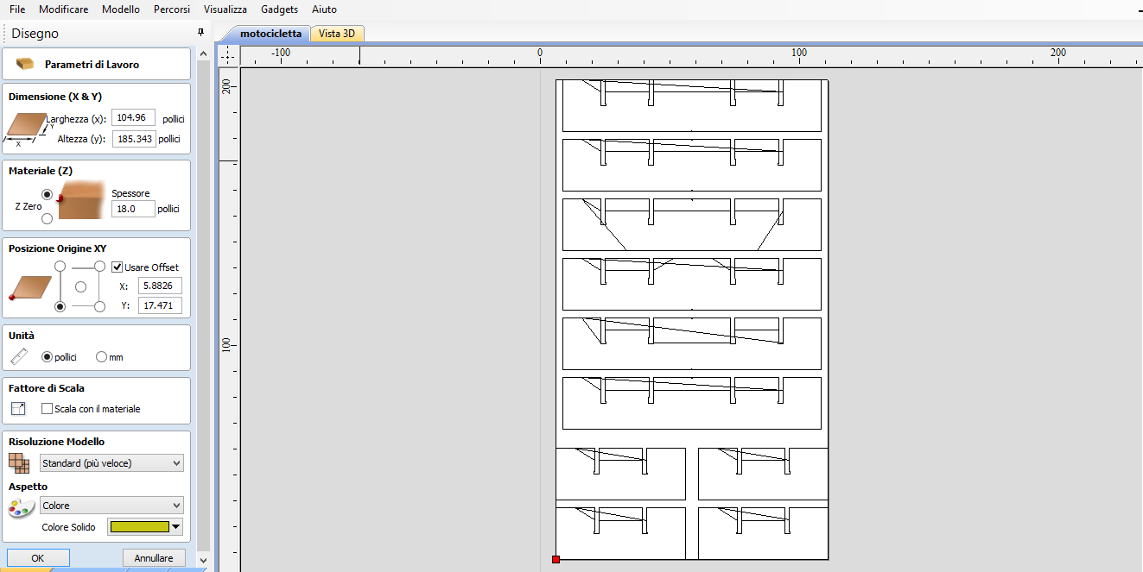Select Z Zero at top of material
Image resolution: width=1143 pixels, height=572 pixels.
pos(47,195)
